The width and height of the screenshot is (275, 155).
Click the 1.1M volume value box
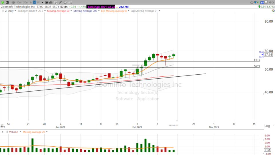tap(267, 150)
